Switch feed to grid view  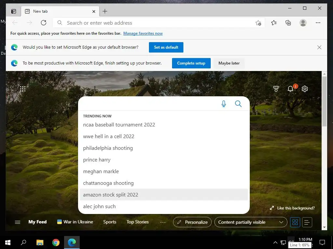click(x=295, y=222)
